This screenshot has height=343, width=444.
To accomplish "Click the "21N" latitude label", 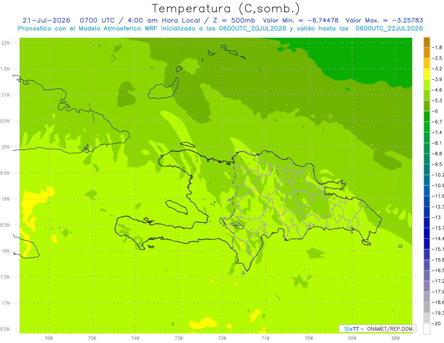I will point(6,95).
